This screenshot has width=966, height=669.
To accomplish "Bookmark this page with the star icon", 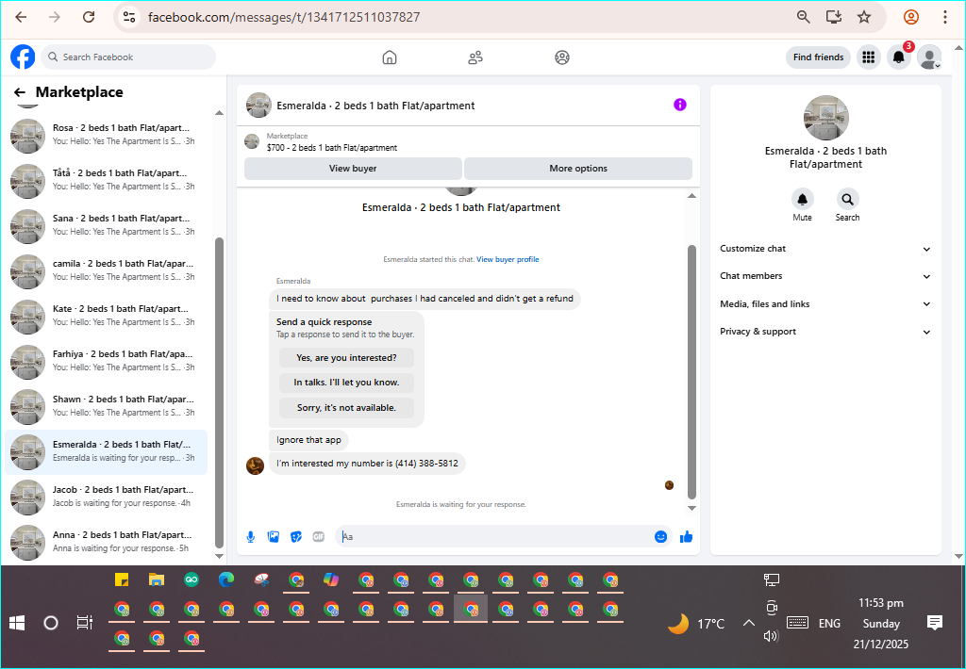I will click(x=864, y=17).
